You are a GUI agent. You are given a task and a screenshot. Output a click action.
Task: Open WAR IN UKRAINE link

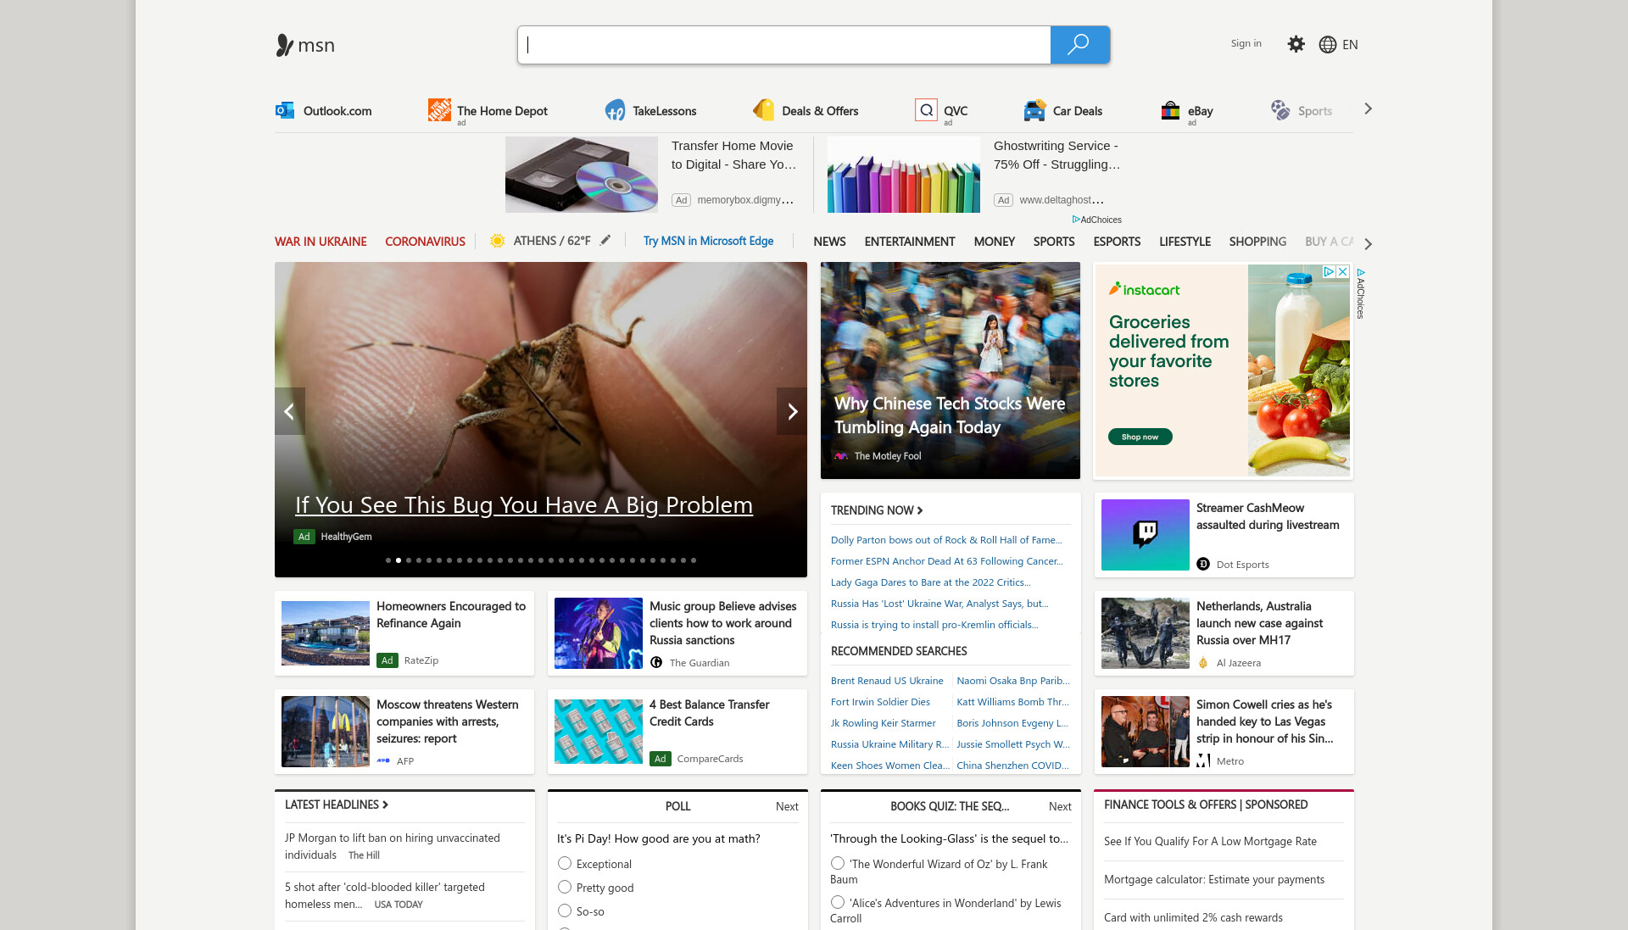click(321, 242)
